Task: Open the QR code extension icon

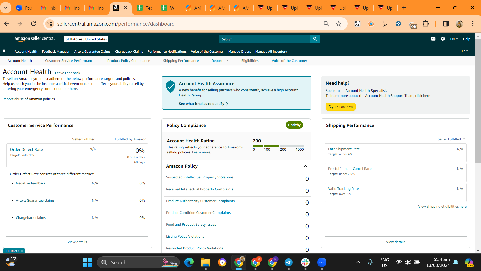Action: [x=357, y=24]
